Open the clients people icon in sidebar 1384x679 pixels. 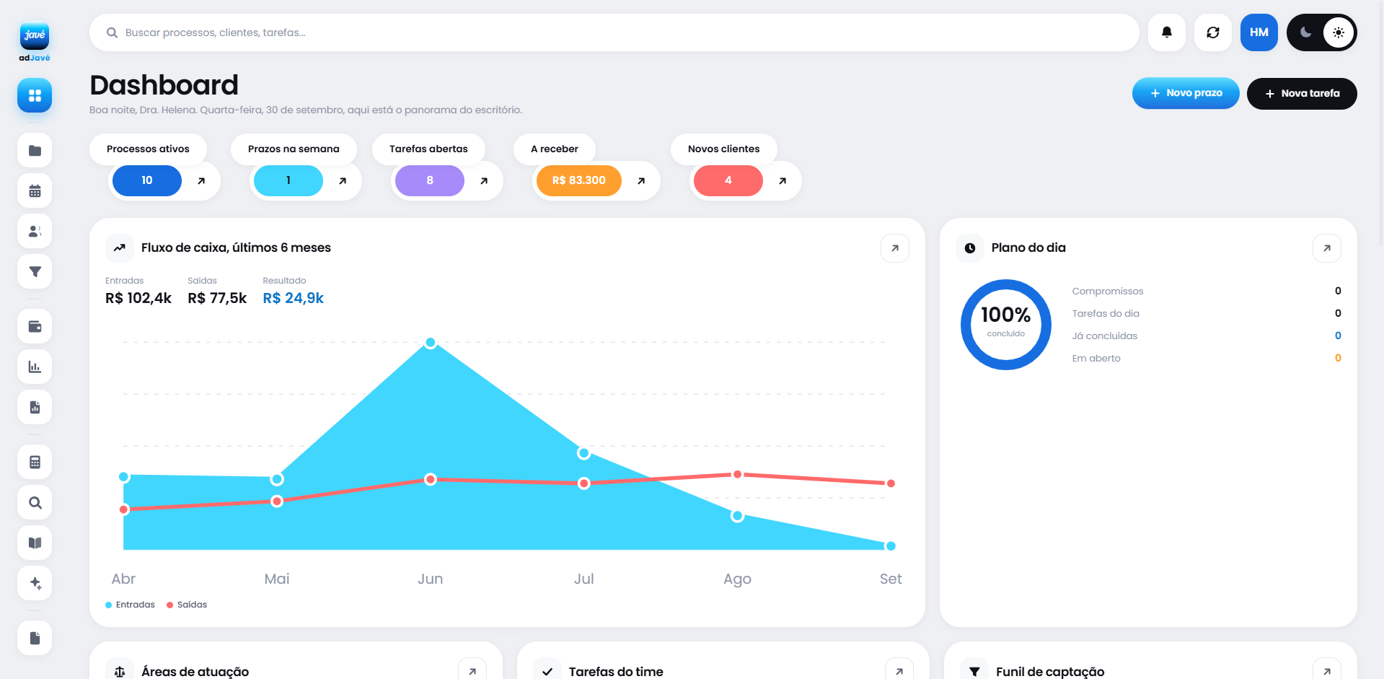coord(35,231)
